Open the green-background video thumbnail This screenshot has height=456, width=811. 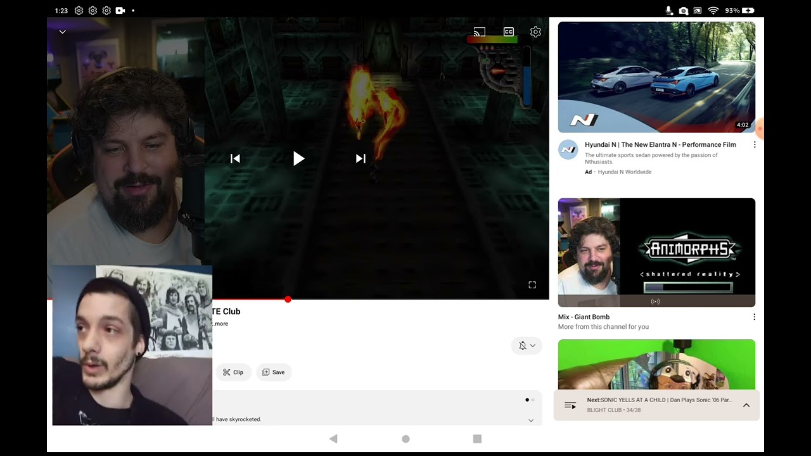[656, 365]
